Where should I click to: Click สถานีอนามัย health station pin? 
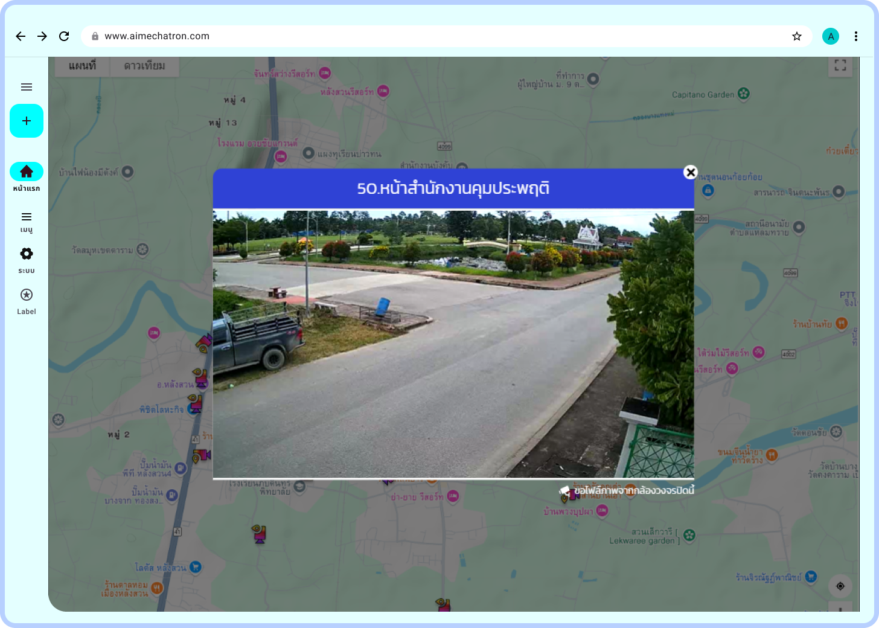[799, 226]
